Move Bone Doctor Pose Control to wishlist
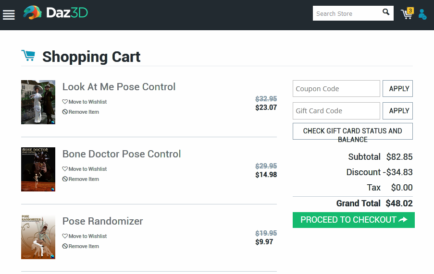The image size is (434, 274). coord(85,169)
